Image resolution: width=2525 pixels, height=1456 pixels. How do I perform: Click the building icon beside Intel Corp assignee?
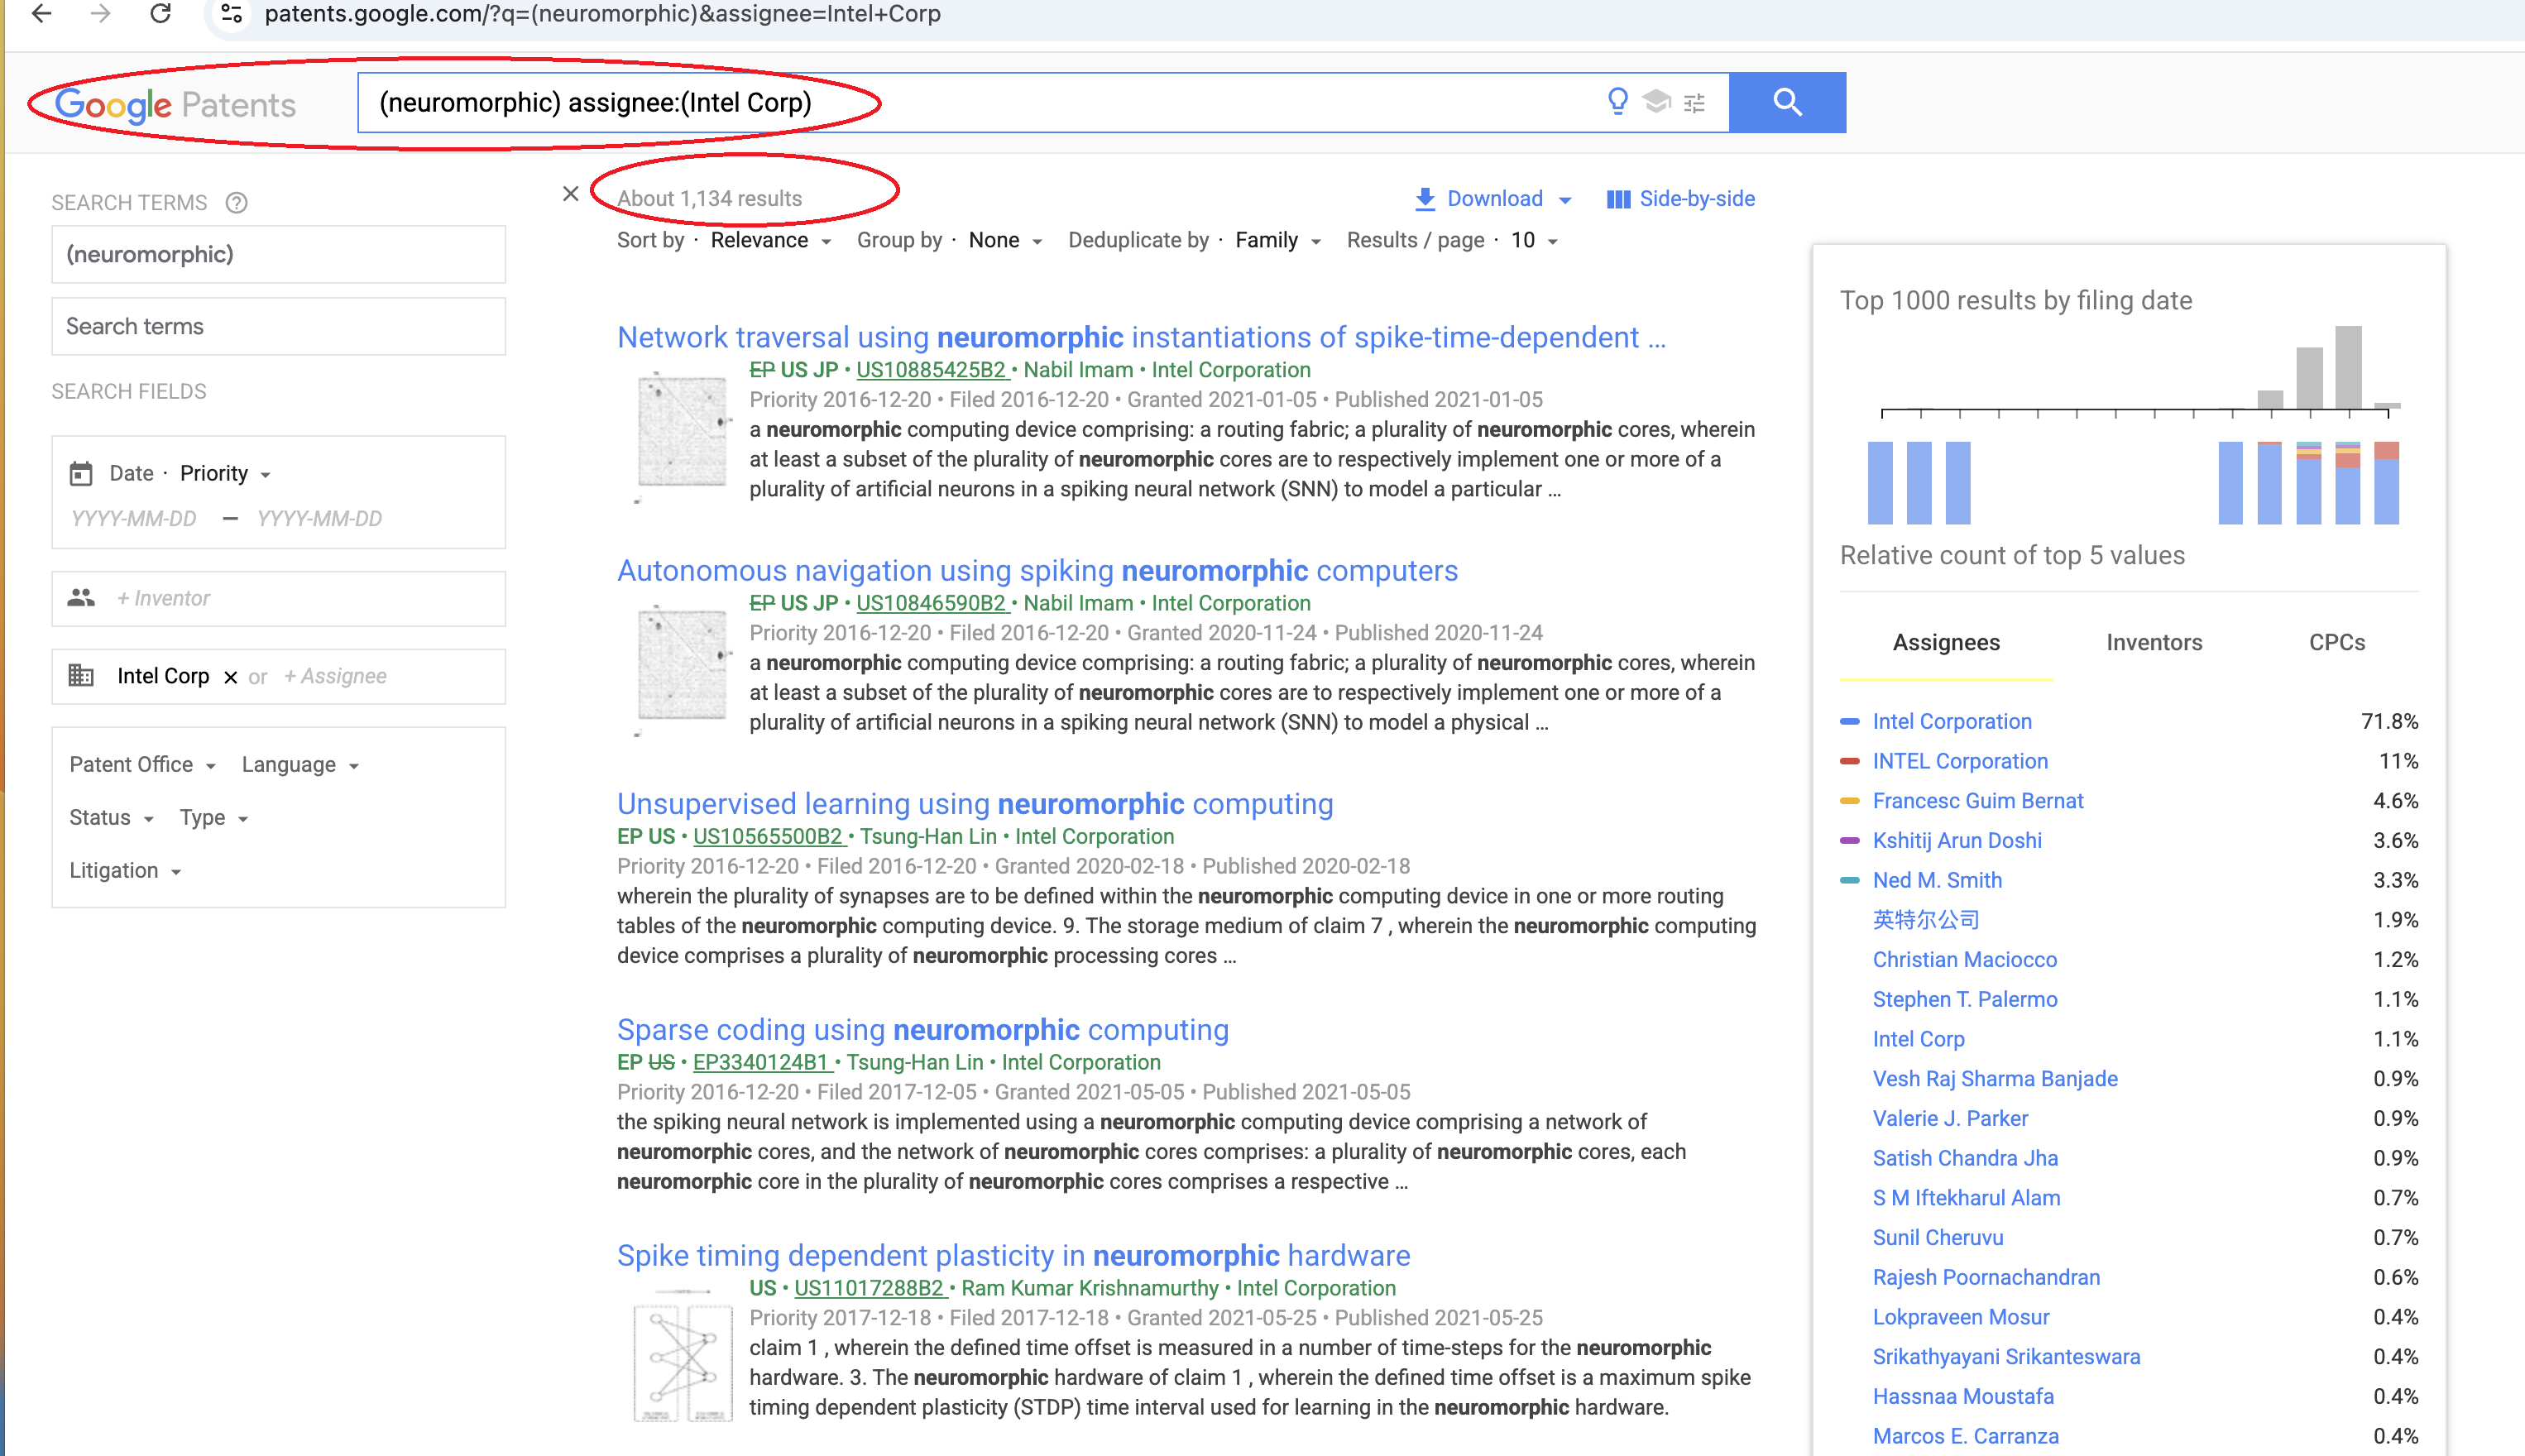click(81, 675)
